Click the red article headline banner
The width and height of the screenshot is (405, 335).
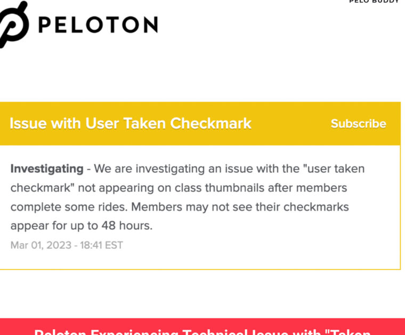click(x=203, y=327)
